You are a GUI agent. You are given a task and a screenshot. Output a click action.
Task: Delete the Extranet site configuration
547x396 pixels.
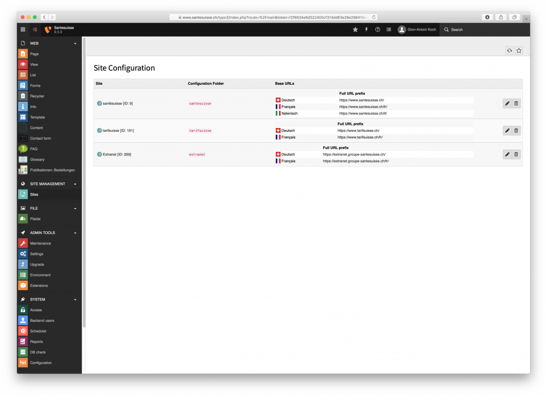[x=516, y=154]
